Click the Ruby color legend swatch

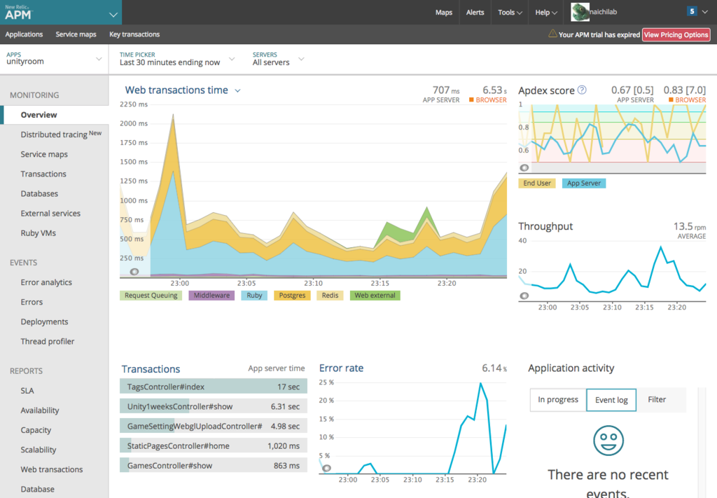(x=254, y=296)
